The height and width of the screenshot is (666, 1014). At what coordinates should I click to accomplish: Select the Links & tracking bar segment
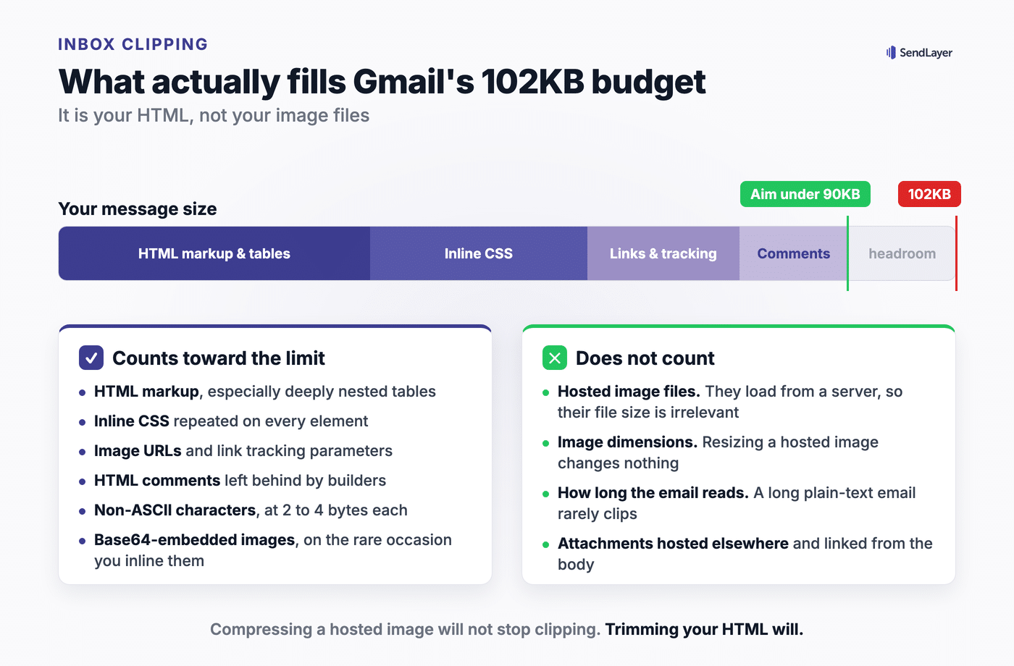(x=663, y=253)
